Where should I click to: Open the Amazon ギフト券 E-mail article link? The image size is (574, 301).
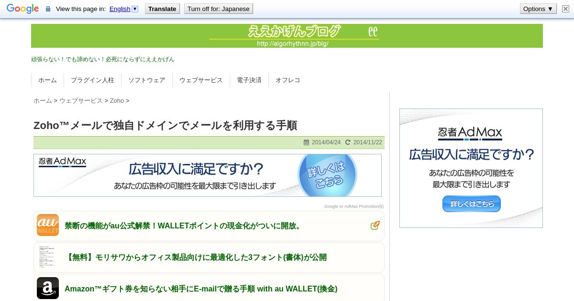(x=201, y=289)
